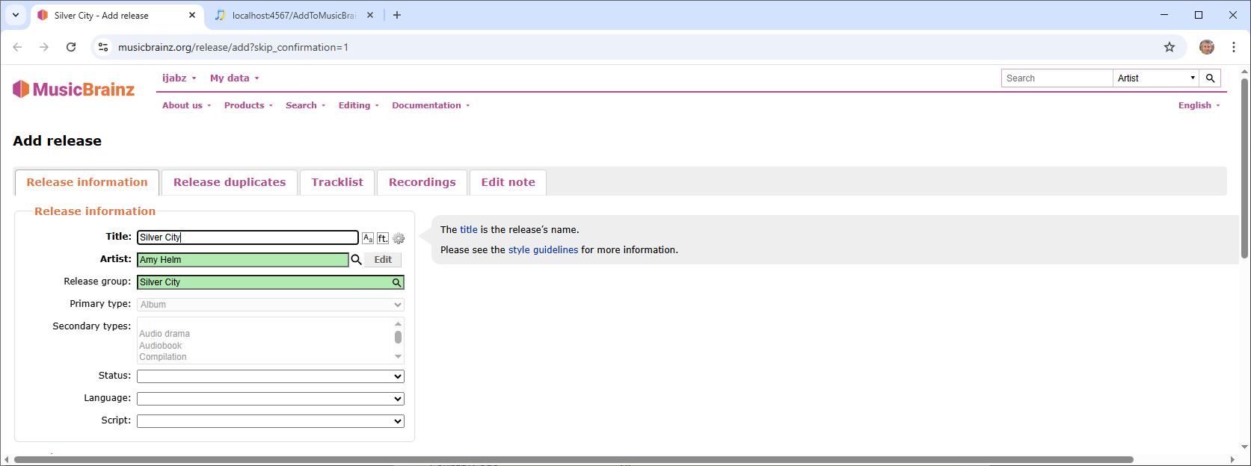The height and width of the screenshot is (466, 1251).
Task: Click the horizontal scrollbar at page bottom
Action: point(574,459)
